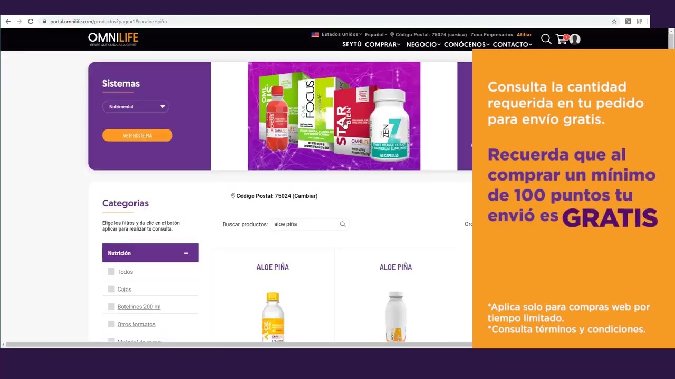Open the Español language dropdown
675x379 pixels.
376,35
